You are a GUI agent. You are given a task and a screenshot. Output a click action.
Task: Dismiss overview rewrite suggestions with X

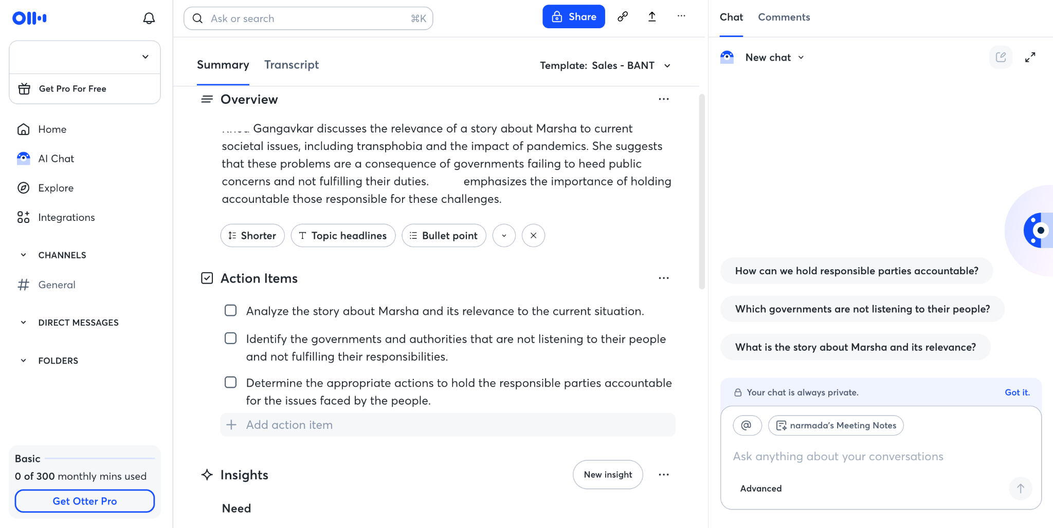coord(533,235)
